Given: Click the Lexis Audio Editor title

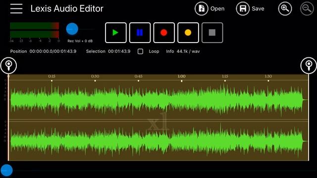Looking at the screenshot, I should [x=67, y=9].
